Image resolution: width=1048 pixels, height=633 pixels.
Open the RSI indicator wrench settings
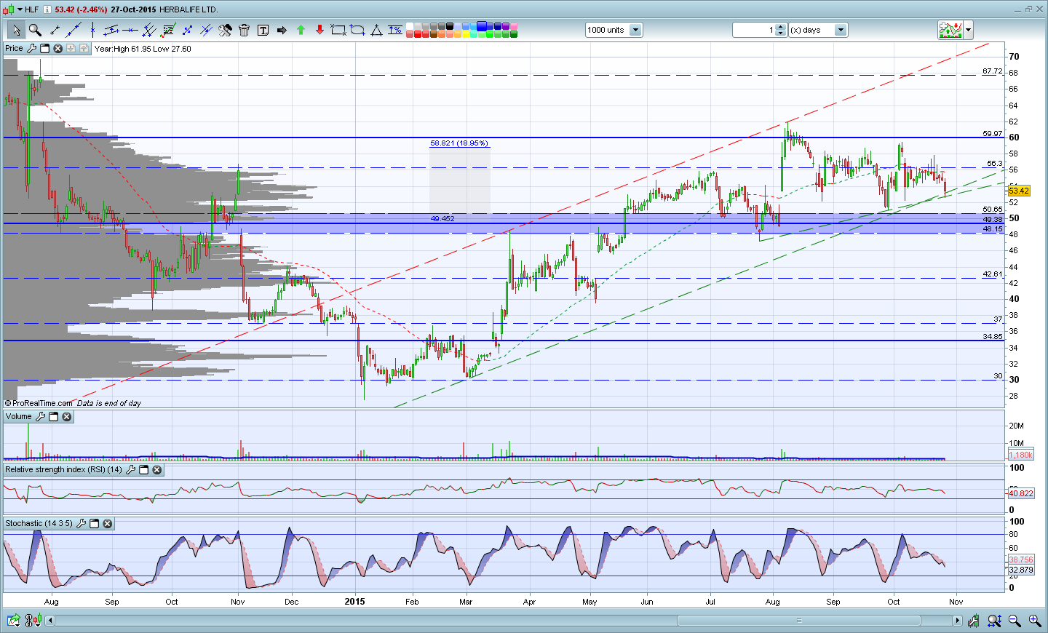[130, 470]
